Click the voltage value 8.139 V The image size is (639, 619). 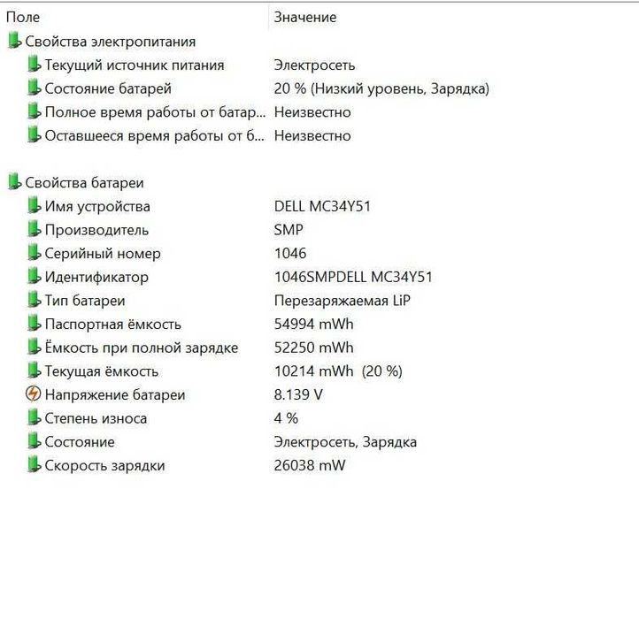(298, 395)
